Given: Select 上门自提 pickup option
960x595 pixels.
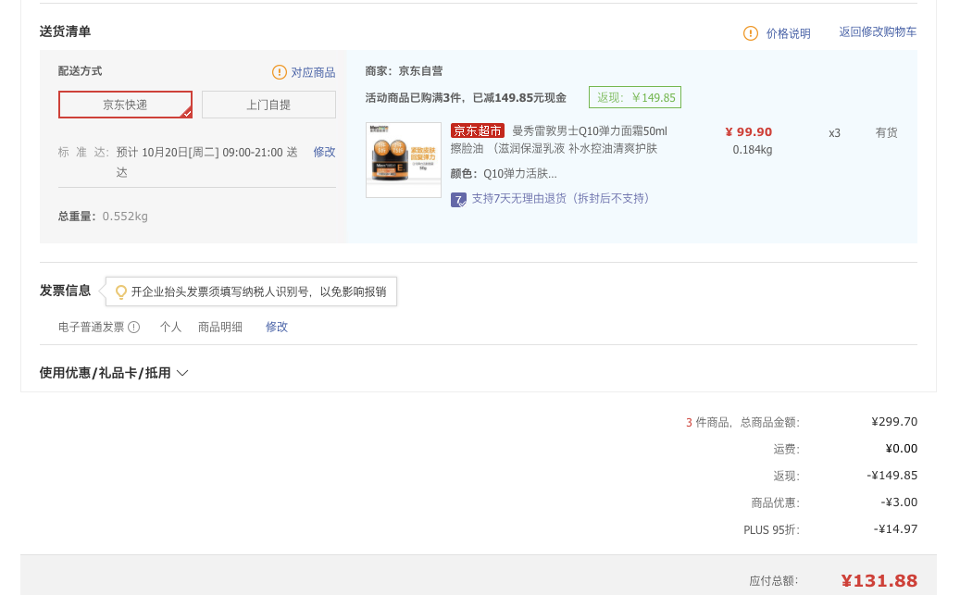Looking at the screenshot, I should [268, 105].
